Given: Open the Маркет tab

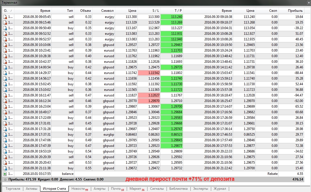Looking at the screenshot, I should pos(137,189).
